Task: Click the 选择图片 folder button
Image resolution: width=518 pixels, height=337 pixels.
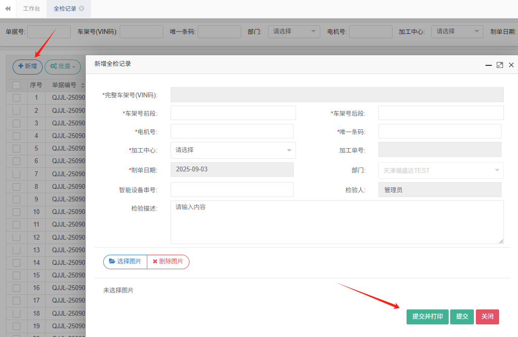Action: pos(125,261)
